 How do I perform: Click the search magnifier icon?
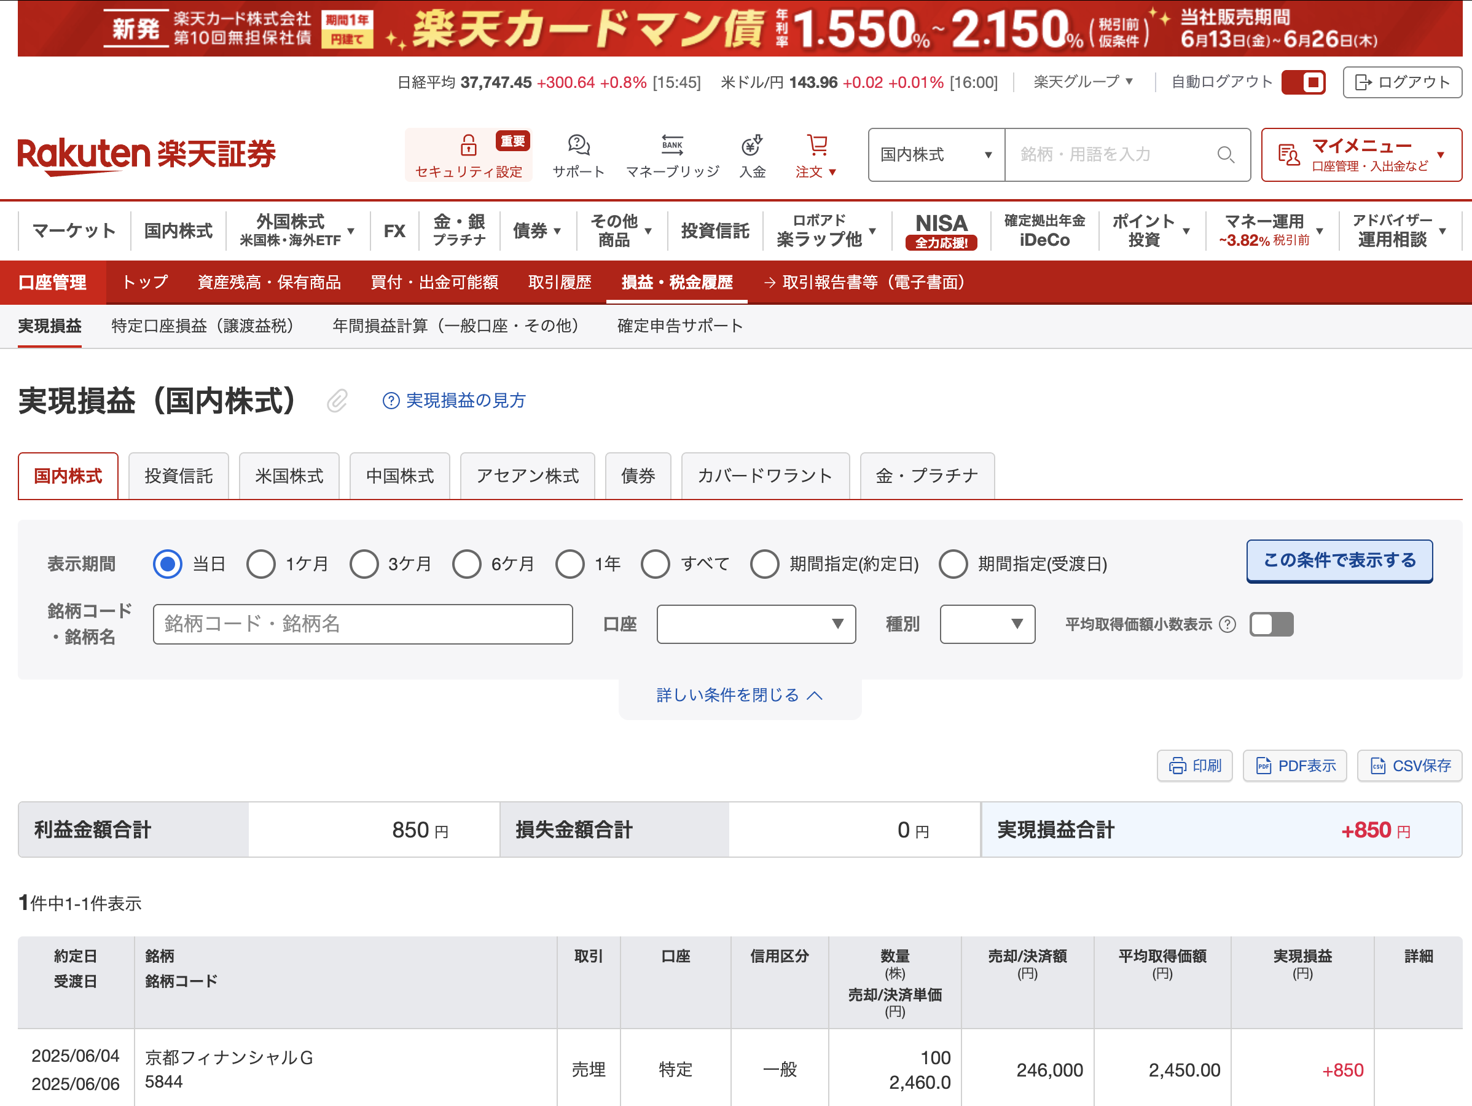tap(1226, 154)
